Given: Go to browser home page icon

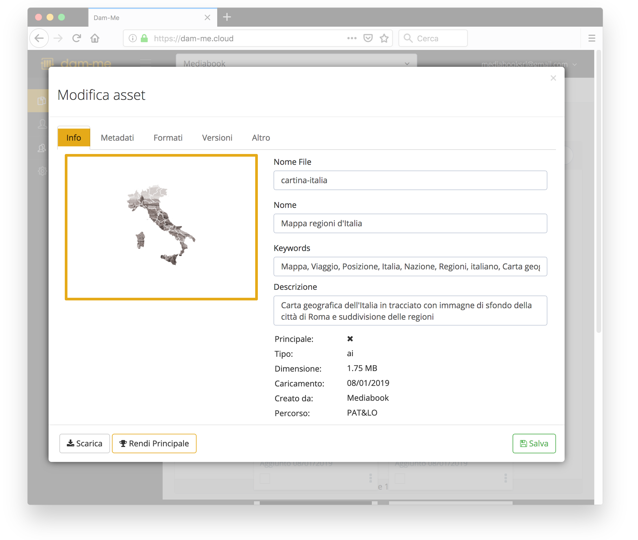Looking at the screenshot, I should (x=95, y=38).
